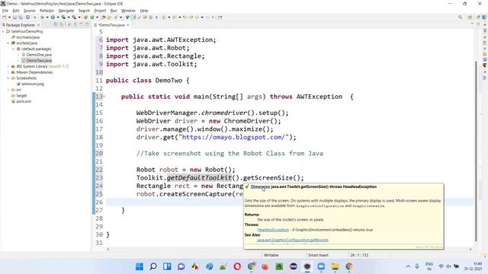Click Writable status bar entry

pos(271,255)
